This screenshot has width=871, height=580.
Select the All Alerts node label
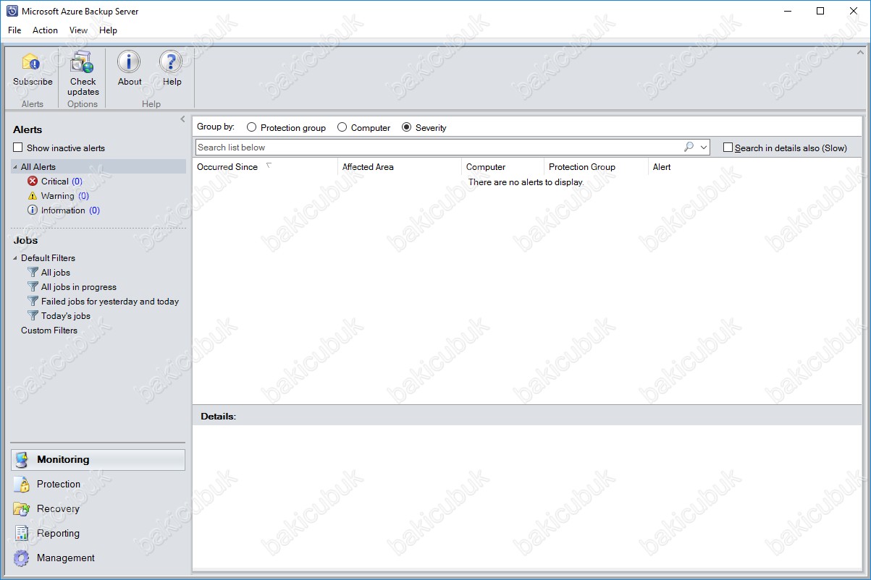point(38,167)
